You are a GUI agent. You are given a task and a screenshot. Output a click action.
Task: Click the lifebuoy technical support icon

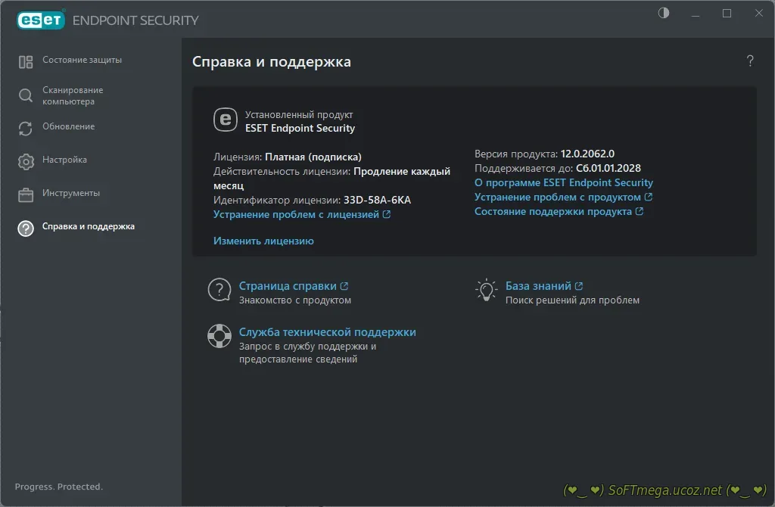point(219,337)
